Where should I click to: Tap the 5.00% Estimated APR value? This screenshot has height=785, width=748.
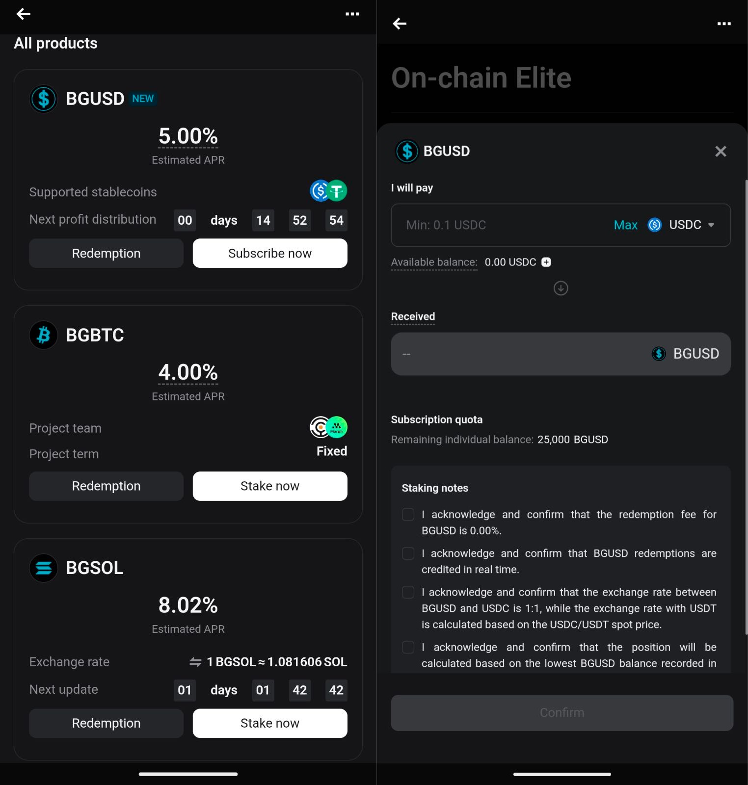[x=188, y=136]
